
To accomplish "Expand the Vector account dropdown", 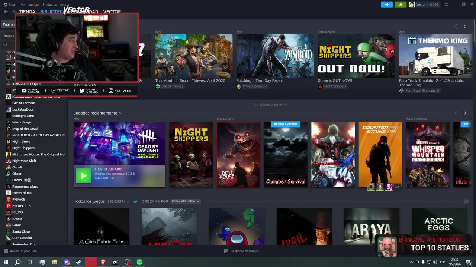I will (x=428, y=4).
